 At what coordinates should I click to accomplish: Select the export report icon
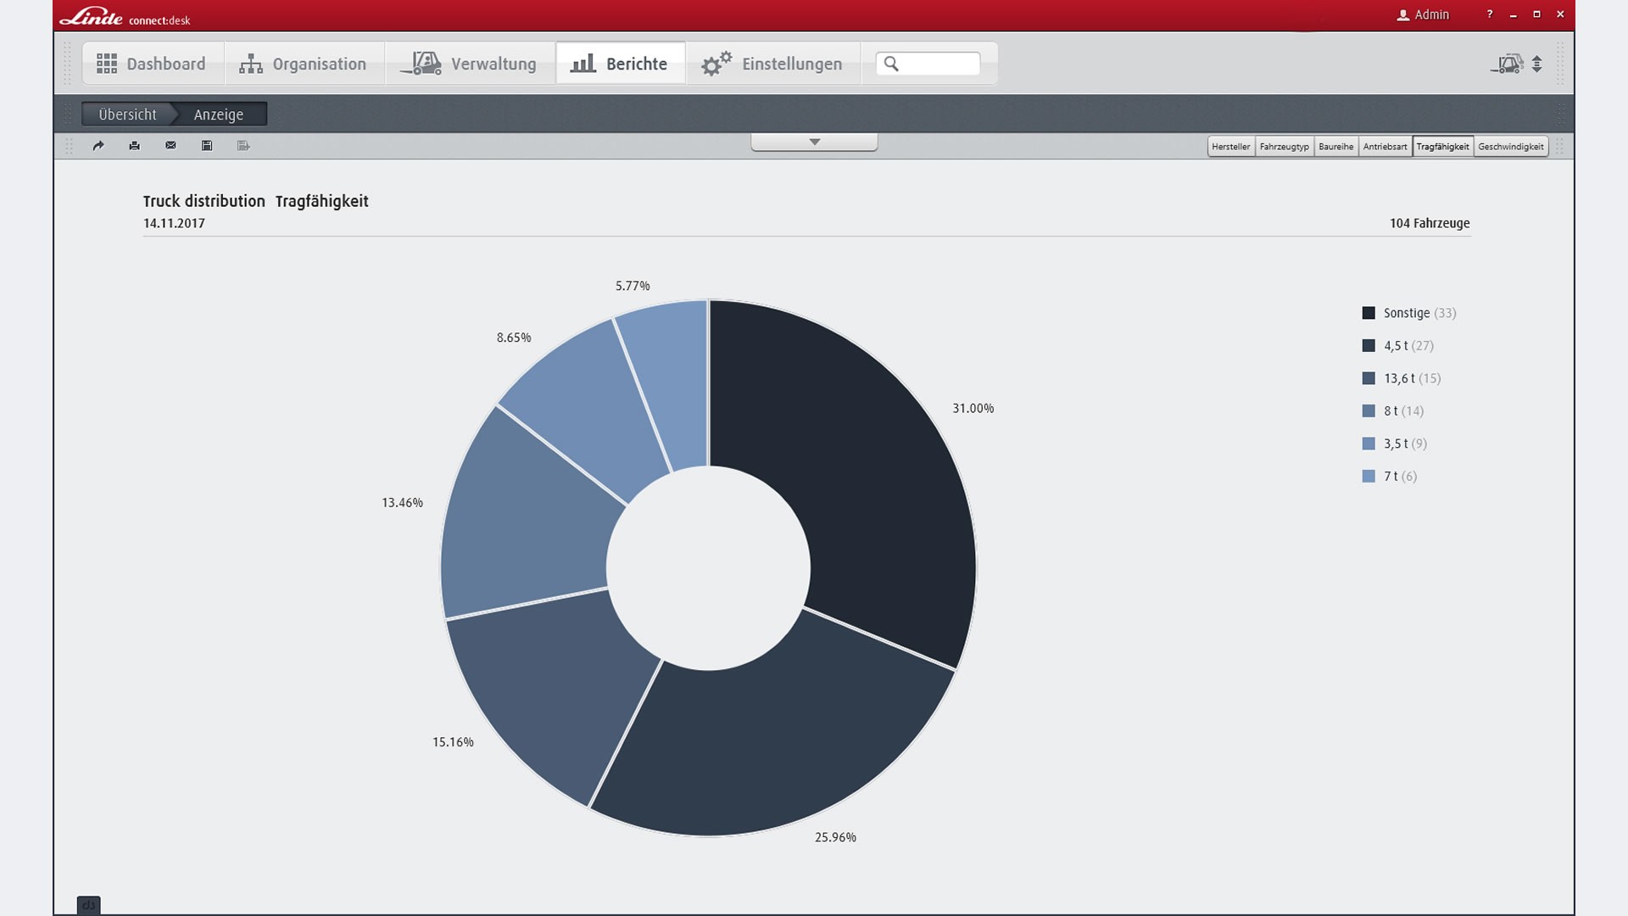pyautogui.click(x=243, y=146)
